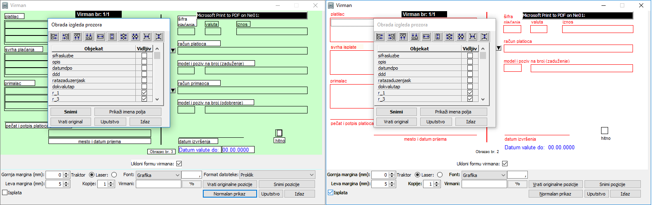Click Objekat column header in green window dialog
This screenshot has width=652, height=205.
point(94,49)
